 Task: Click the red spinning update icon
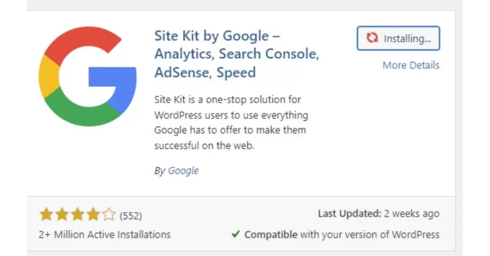372,38
